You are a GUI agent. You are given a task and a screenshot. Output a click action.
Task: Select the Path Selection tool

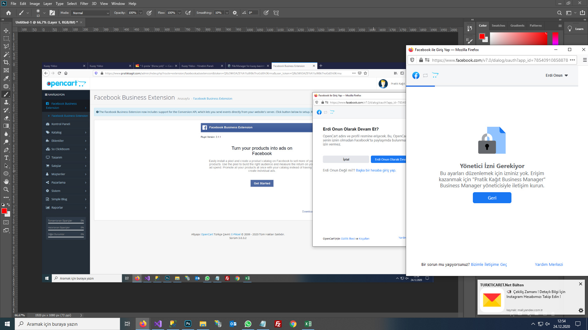(x=6, y=166)
